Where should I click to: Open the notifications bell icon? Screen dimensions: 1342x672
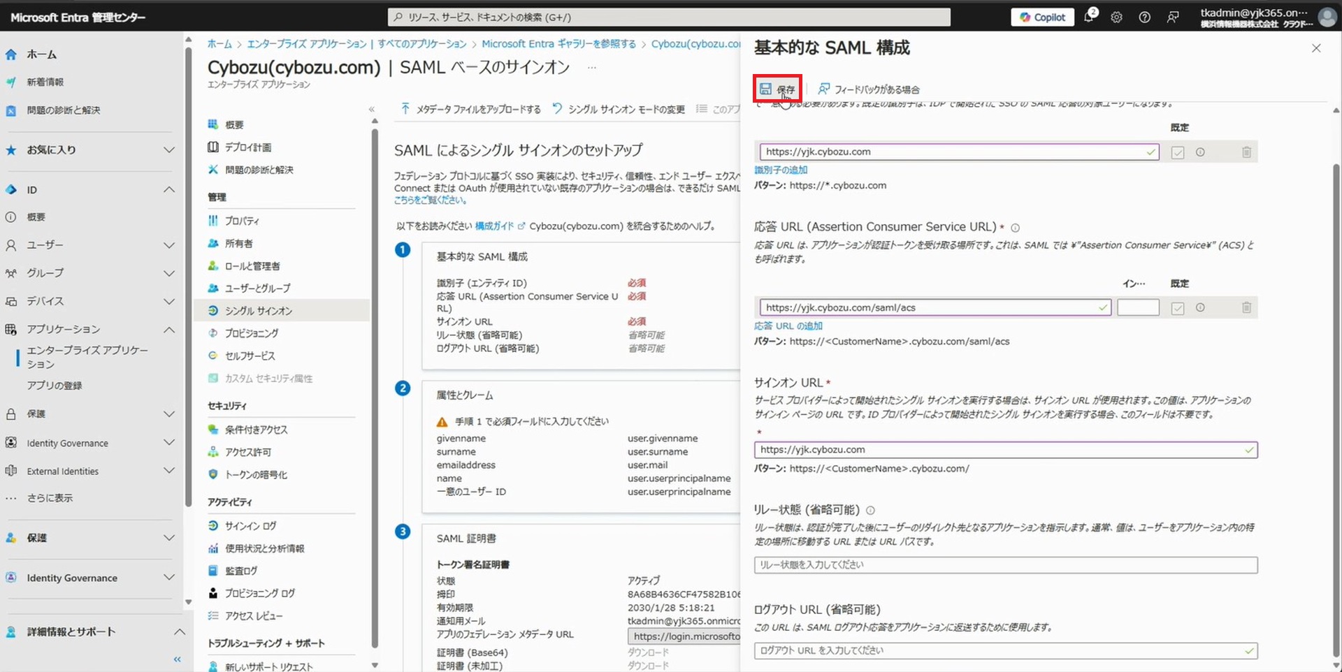pyautogui.click(x=1089, y=17)
